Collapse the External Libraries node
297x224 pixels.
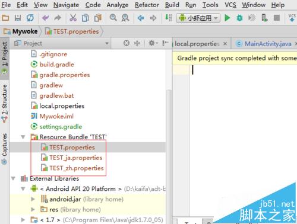13,178
